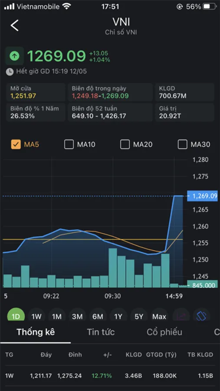
Task: Enable the MA20 checkbox
Action: [x=125, y=144]
